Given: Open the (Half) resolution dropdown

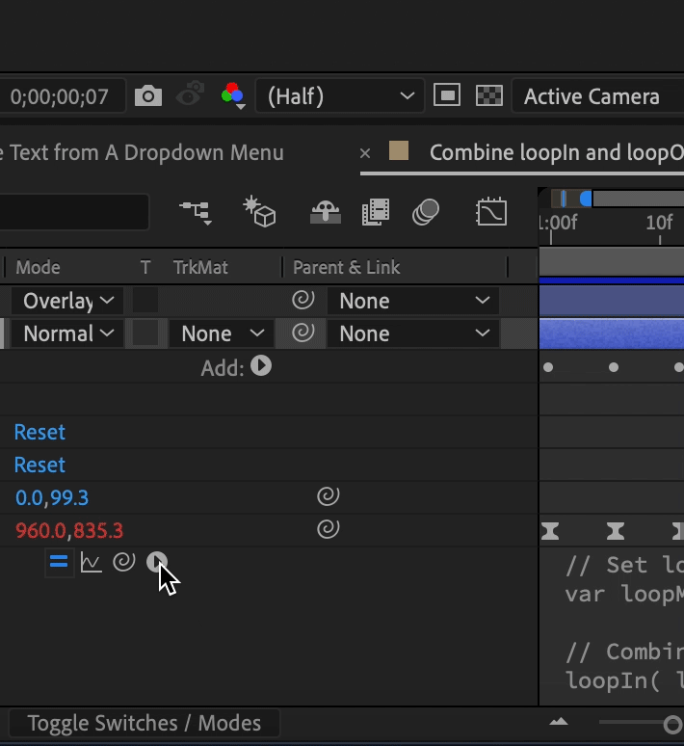Looking at the screenshot, I should click(340, 96).
